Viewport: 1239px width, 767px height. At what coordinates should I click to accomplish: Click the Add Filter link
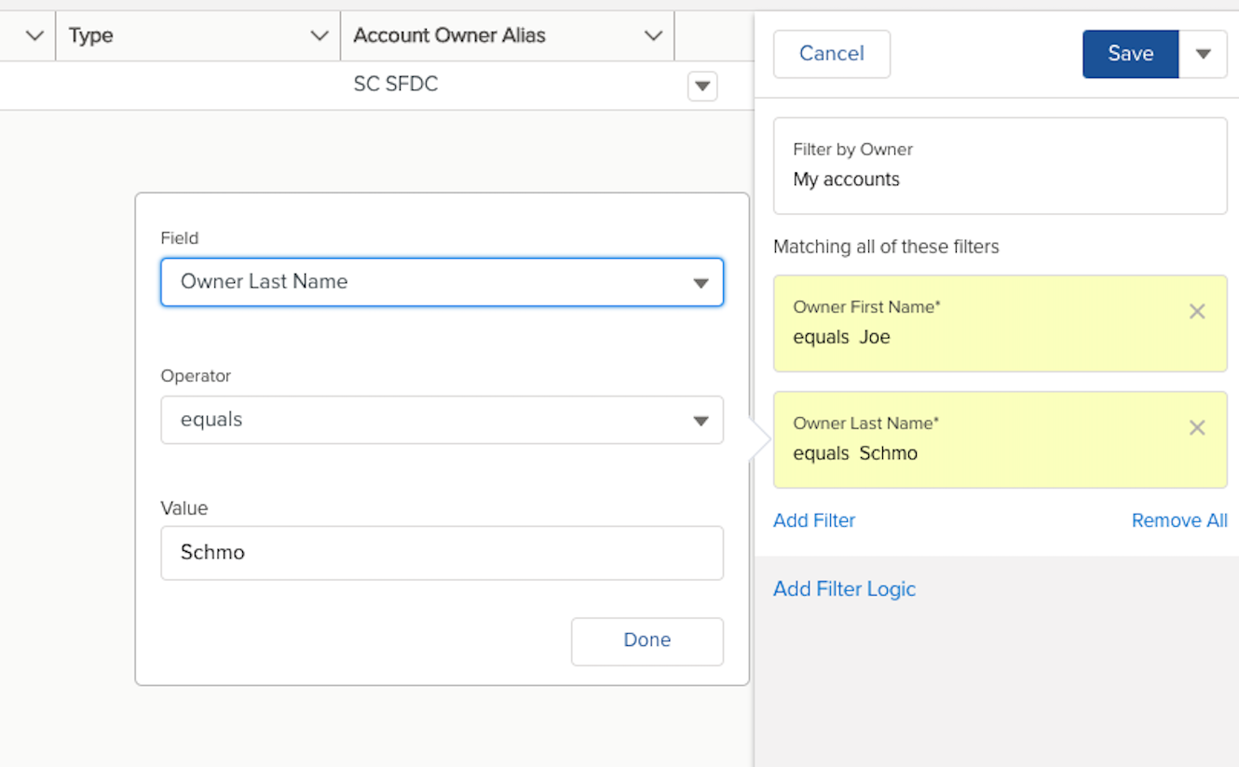tap(814, 520)
